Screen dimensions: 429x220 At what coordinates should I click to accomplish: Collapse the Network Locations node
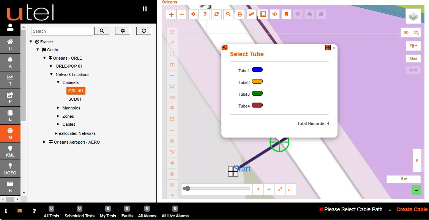click(x=51, y=74)
